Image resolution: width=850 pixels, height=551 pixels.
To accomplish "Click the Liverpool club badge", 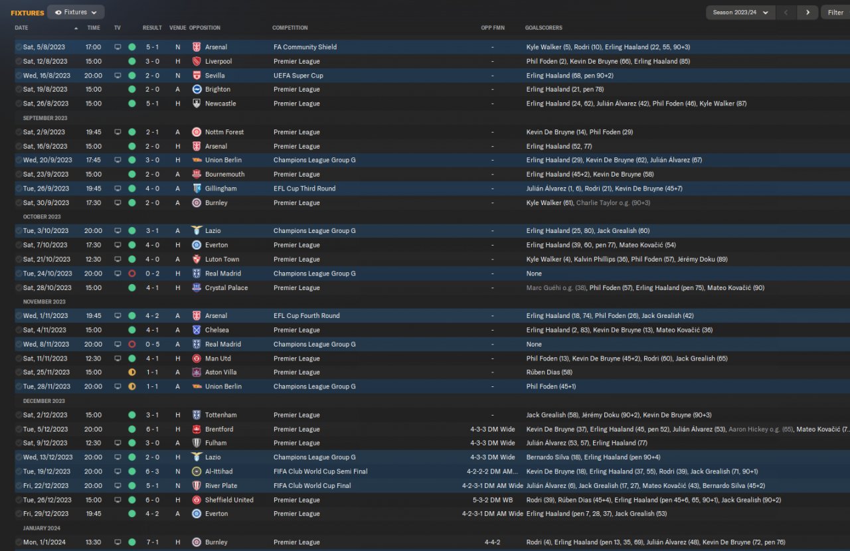I will coord(197,61).
